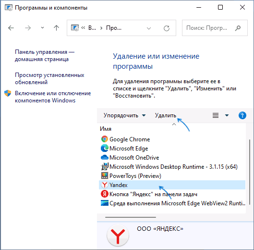Image resolution: width=254 pixels, height=250 pixels.
Task: Click the ООО «ЯНДЕКС» publisher text
Action: pos(160,229)
